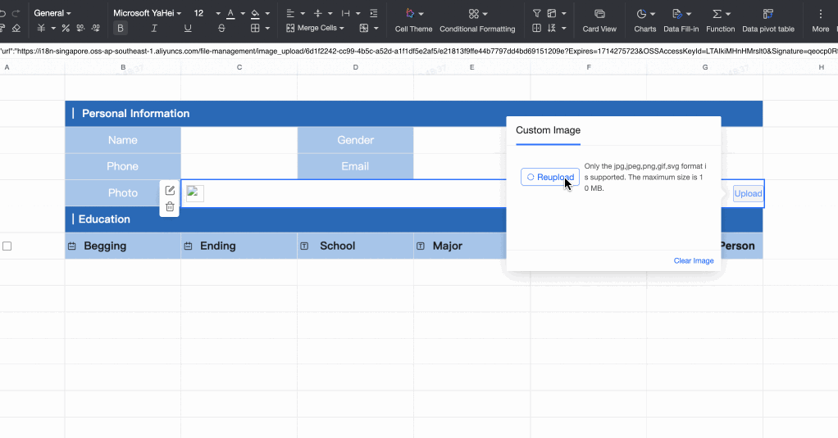This screenshot has width=838, height=438.
Task: Open More options menu
Action: [x=820, y=20]
